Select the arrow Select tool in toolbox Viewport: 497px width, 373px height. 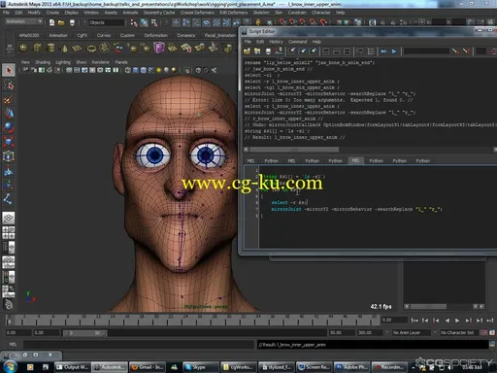coord(9,70)
